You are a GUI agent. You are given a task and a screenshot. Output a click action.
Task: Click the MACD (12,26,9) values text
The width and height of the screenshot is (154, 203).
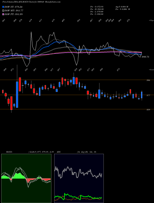41,152
